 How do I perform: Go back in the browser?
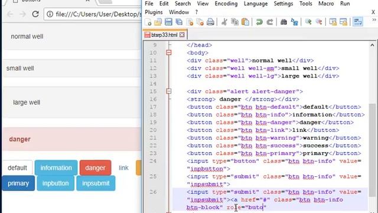pos(10,14)
